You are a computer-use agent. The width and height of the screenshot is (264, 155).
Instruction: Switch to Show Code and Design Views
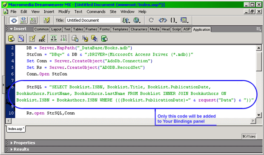pos(23,20)
